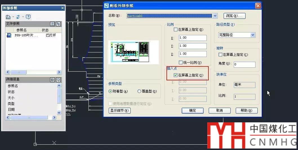The image size is (298, 150).
Task: Open the Refresh dropdown arrow
Action: pos(23,17)
